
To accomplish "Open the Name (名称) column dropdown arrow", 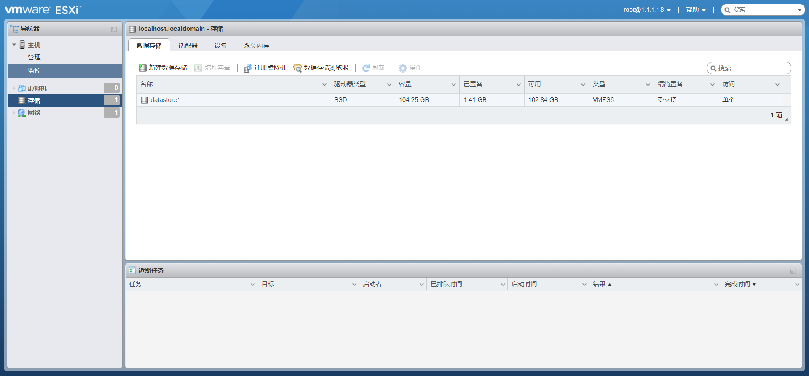I will (x=324, y=84).
